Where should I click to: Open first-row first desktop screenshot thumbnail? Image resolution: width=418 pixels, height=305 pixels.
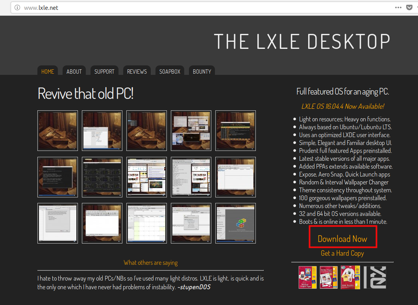(57, 130)
